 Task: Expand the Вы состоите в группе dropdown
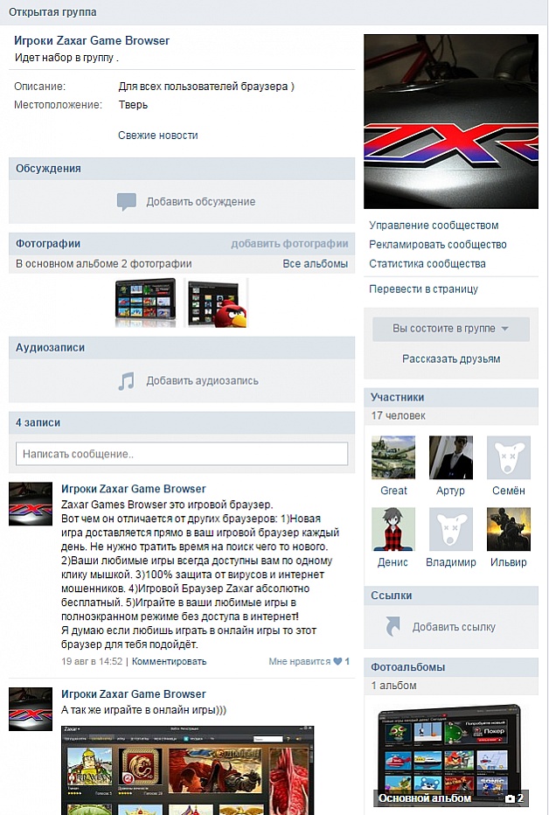[x=451, y=329]
